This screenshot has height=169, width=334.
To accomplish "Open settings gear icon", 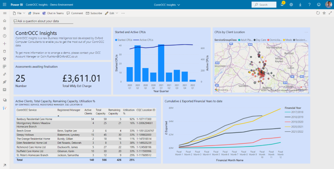I will pos(291,4).
